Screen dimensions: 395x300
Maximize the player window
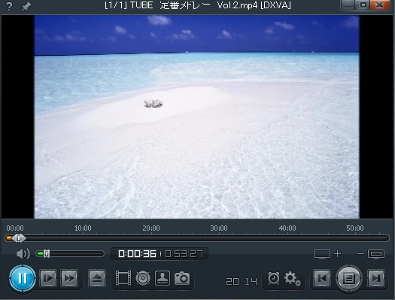click(362, 5)
